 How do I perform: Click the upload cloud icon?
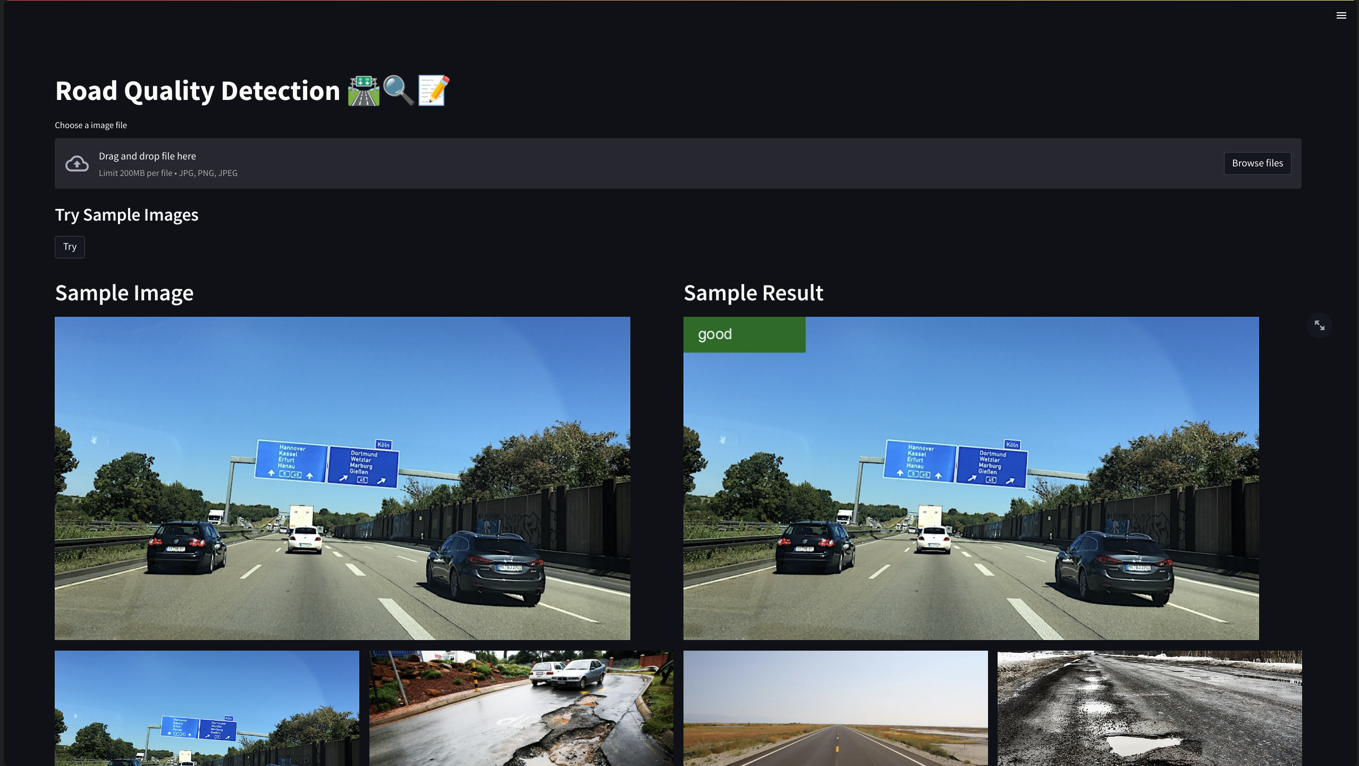78,163
